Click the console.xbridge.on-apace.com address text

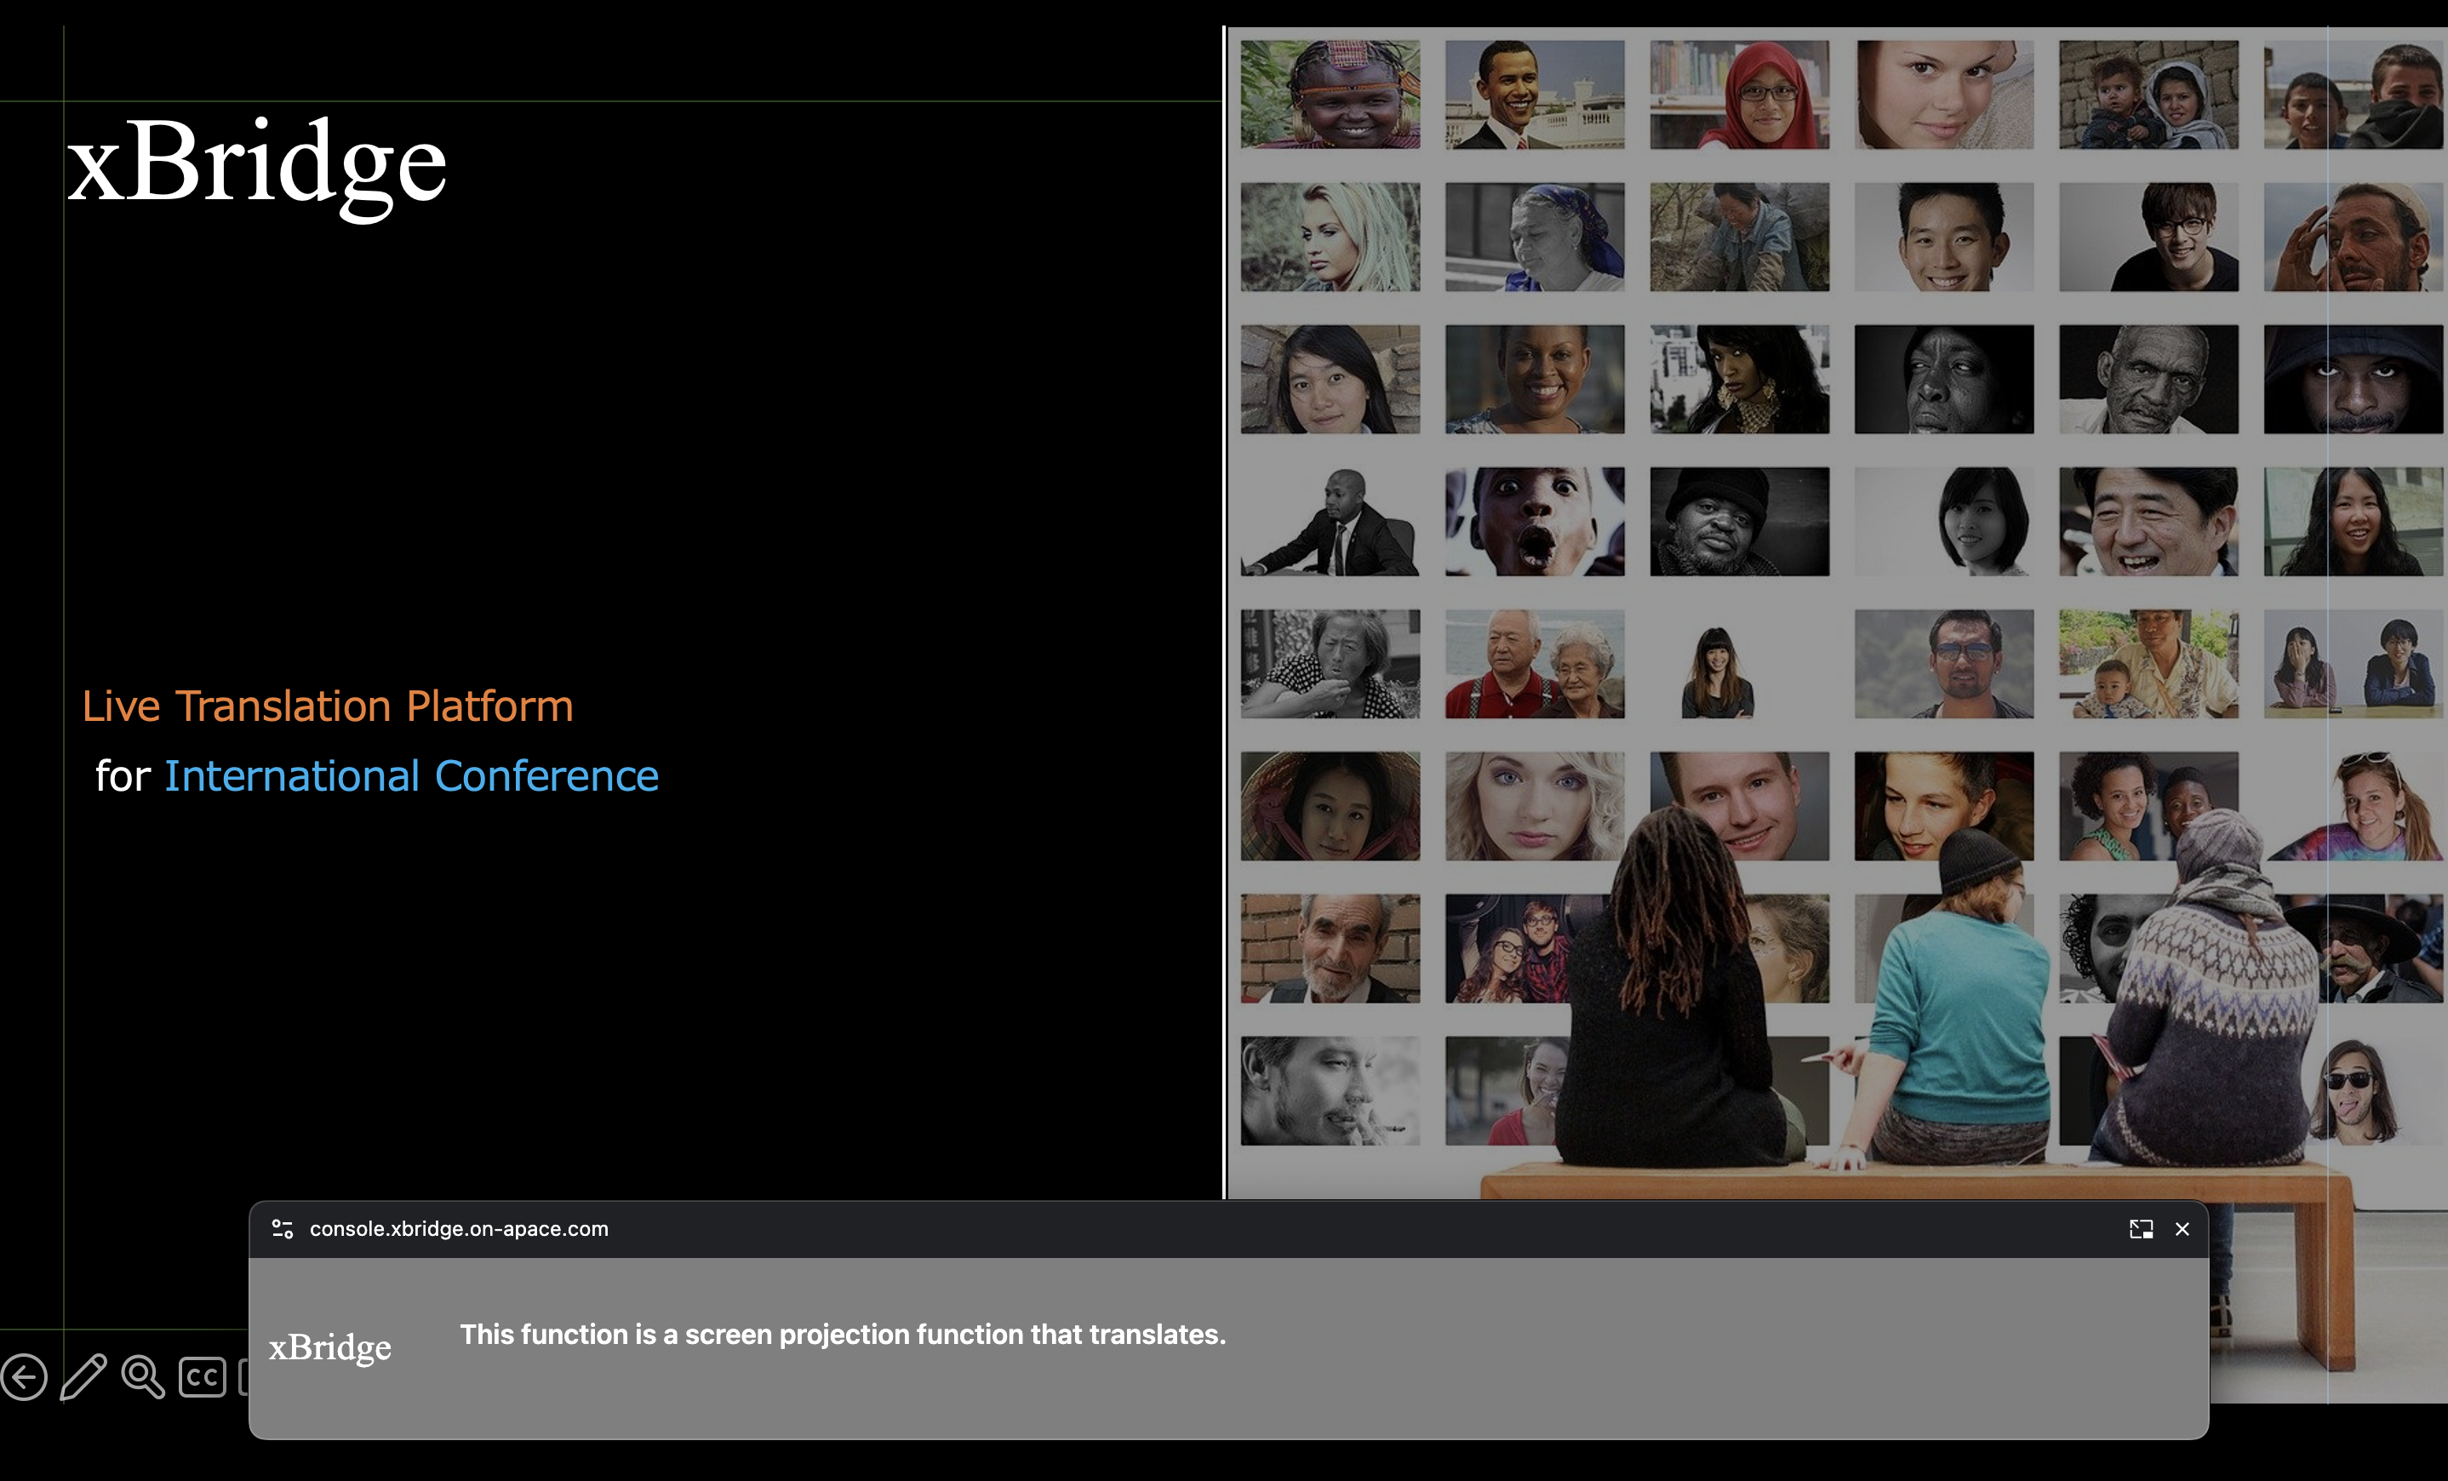[x=459, y=1229]
